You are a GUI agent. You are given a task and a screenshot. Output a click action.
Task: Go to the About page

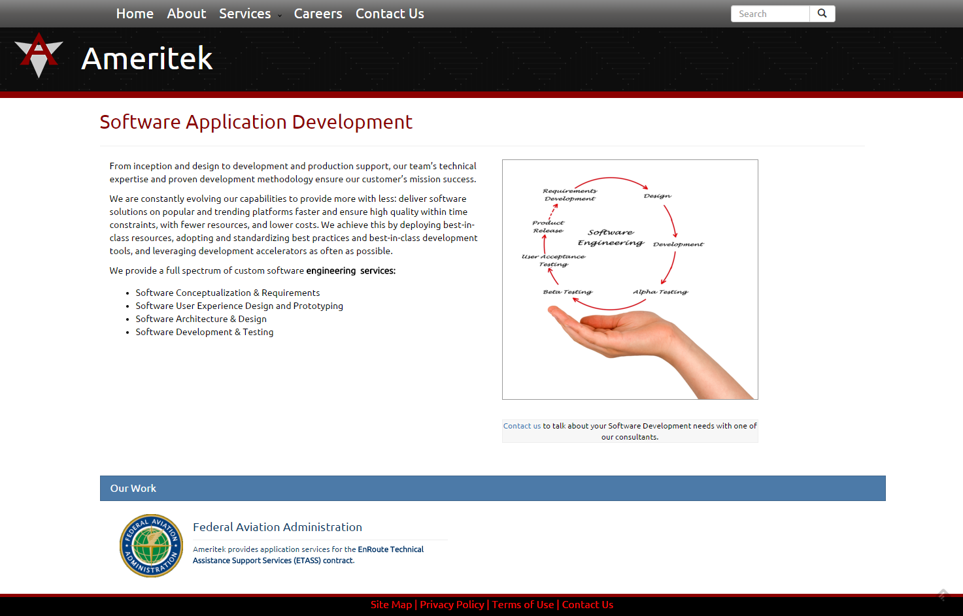point(186,14)
